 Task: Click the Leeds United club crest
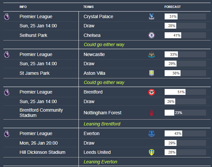click(x=151, y=152)
